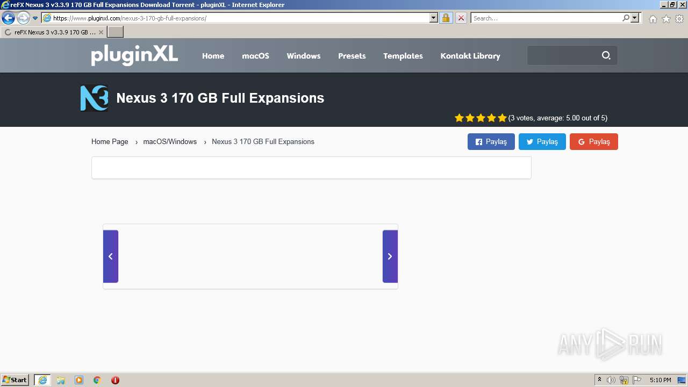Viewport: 688px width, 387px height.
Task: Click the IE Search box
Action: pyautogui.click(x=546, y=18)
